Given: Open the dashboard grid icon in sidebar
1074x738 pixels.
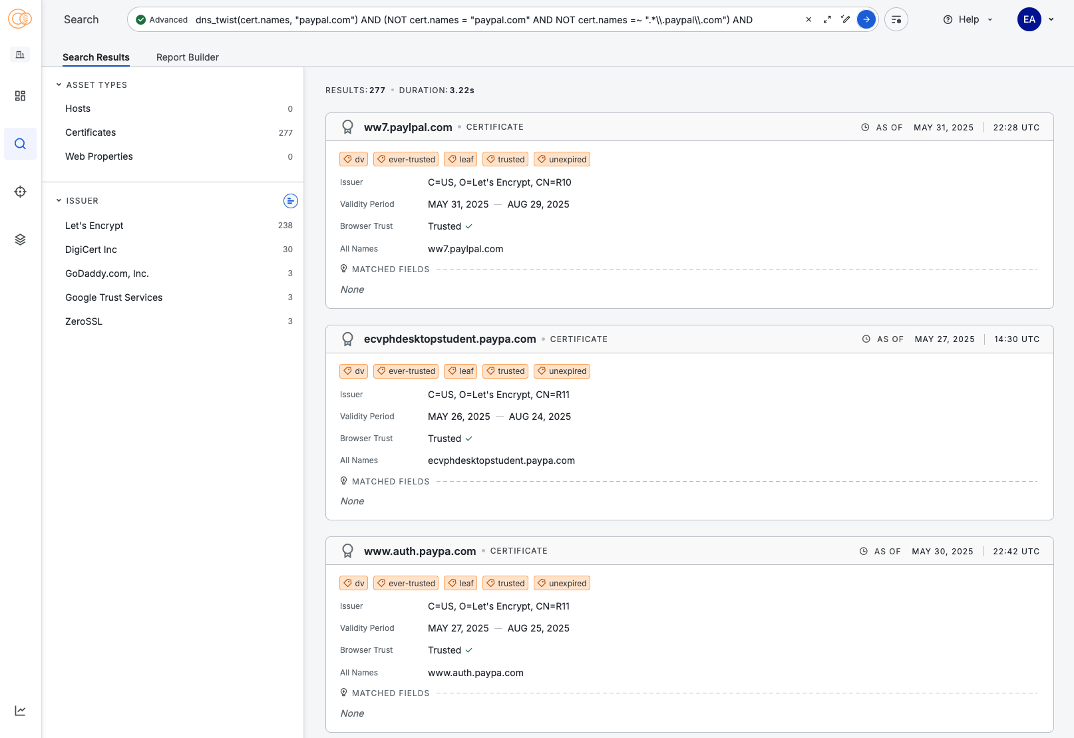Looking at the screenshot, I should coord(20,96).
